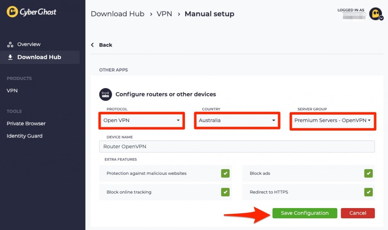The image size is (388, 230).
Task: Open the Server Group dropdown
Action: click(333, 121)
